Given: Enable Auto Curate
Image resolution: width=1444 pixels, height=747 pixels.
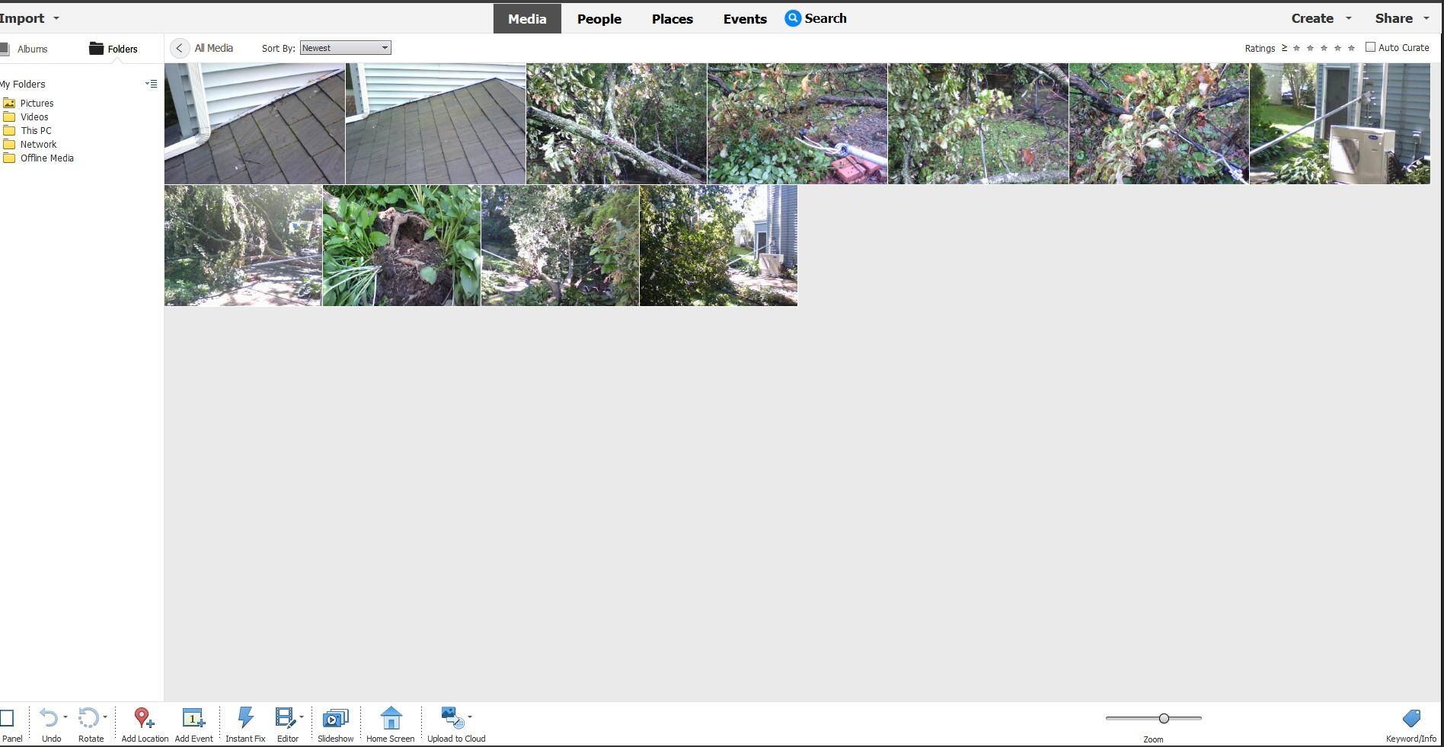Looking at the screenshot, I should pyautogui.click(x=1371, y=46).
